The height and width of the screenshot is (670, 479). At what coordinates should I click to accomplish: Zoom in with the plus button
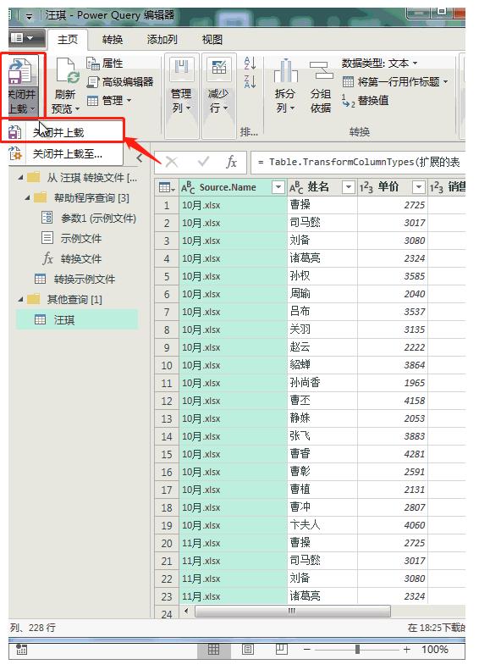[x=406, y=650]
